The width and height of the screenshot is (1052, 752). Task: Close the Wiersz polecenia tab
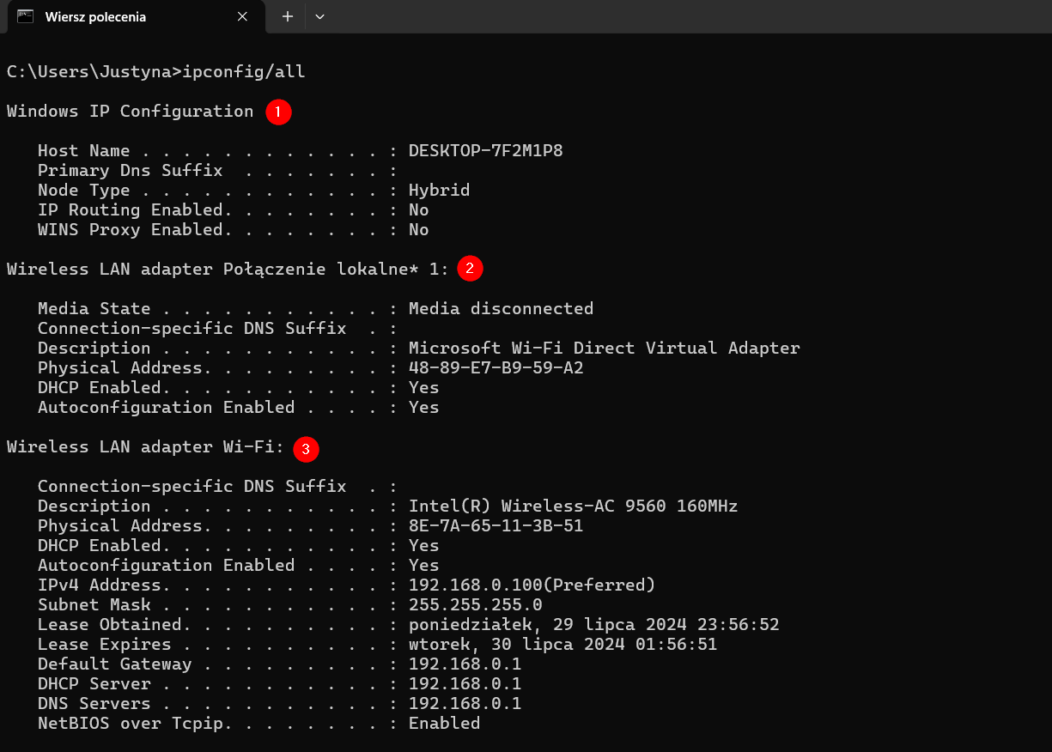[x=241, y=16]
